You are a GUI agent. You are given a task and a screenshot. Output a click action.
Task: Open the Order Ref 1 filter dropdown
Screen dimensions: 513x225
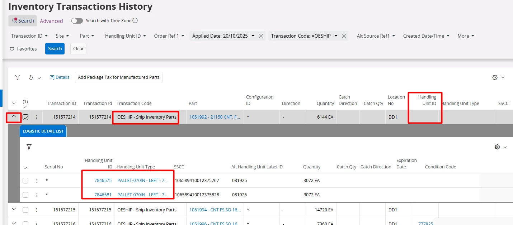point(169,36)
